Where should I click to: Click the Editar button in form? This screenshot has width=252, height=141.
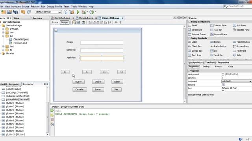coord(117,82)
